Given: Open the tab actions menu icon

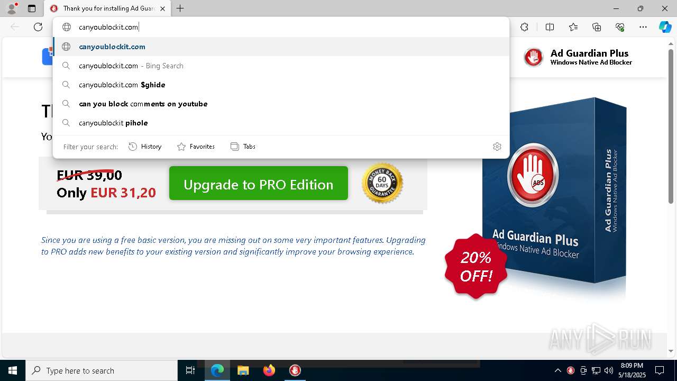Looking at the screenshot, I should pos(32,8).
